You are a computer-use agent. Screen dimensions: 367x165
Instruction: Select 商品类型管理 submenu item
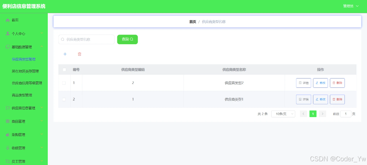tap(22, 95)
